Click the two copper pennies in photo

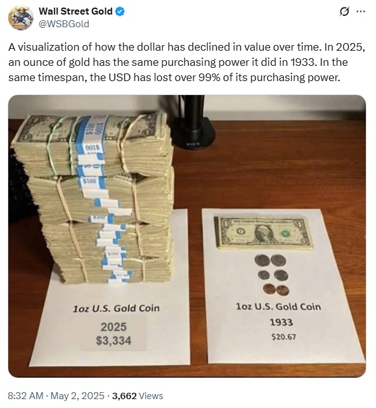[x=276, y=290]
